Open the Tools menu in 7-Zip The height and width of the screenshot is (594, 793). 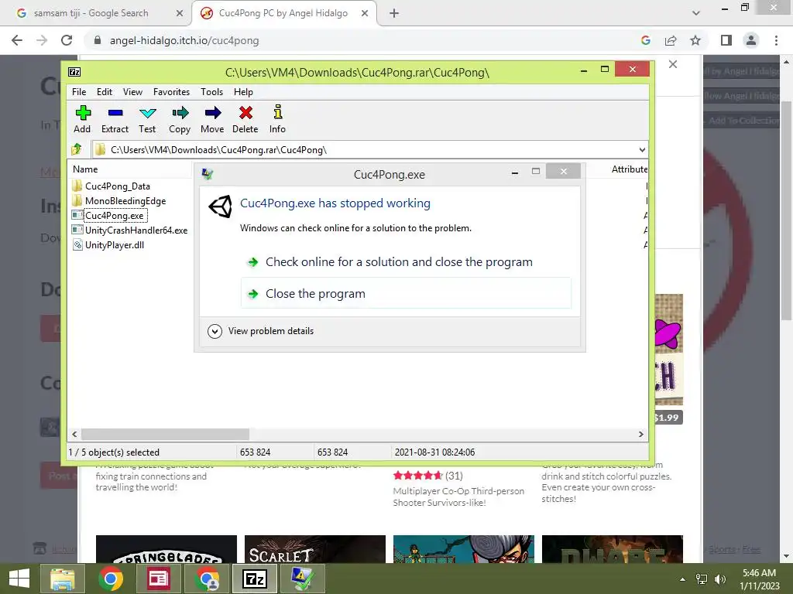[x=212, y=92]
